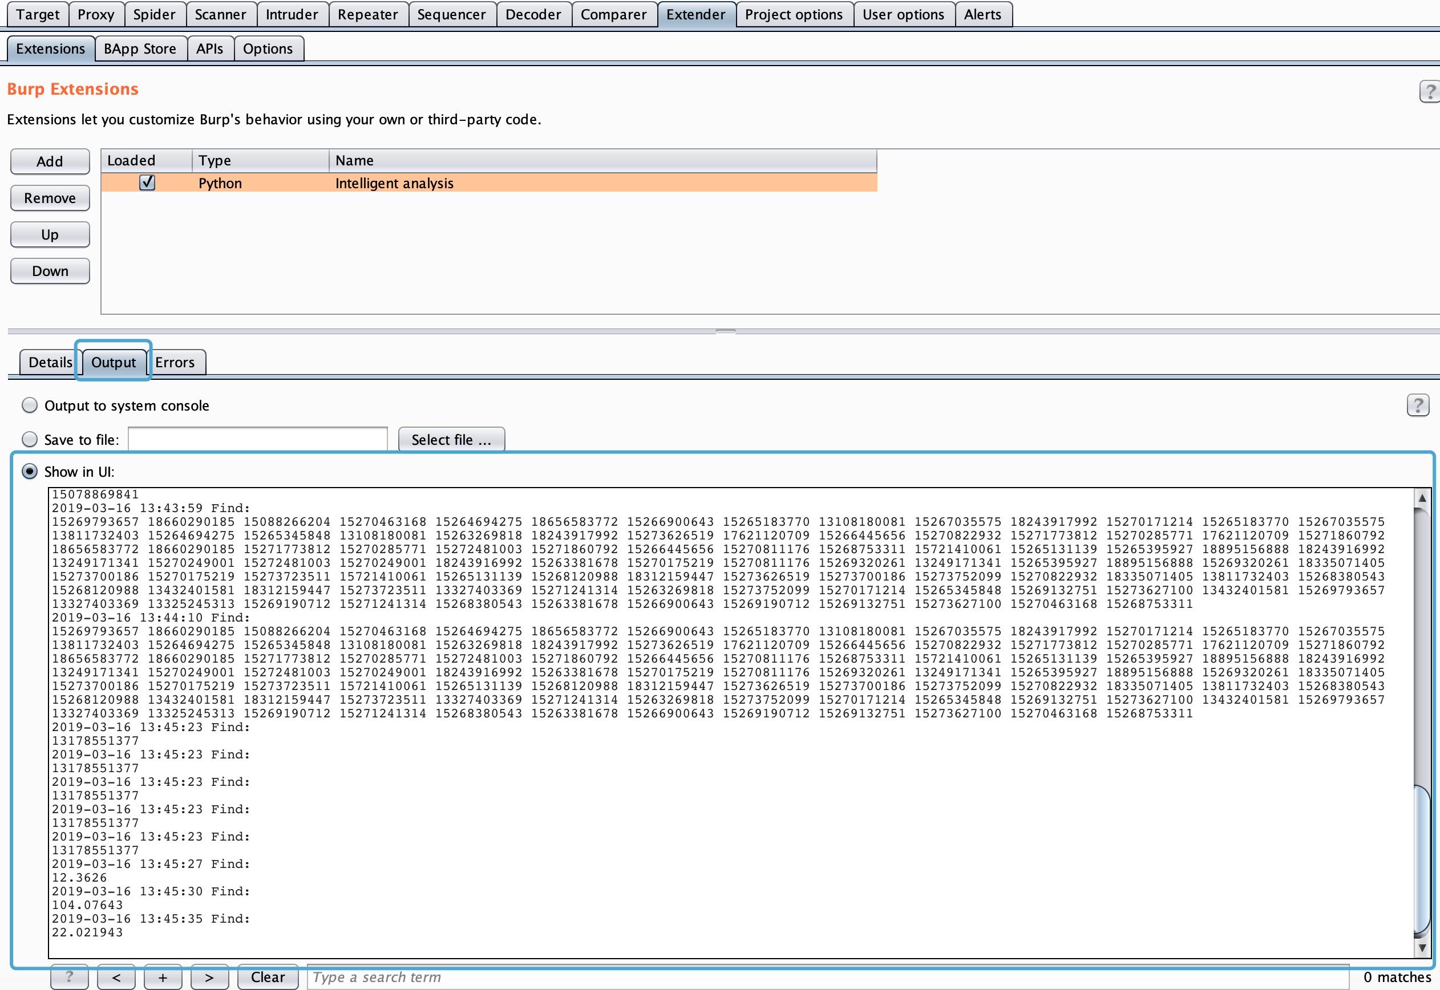Open the Sequencer tab
This screenshot has height=990, width=1440.
[x=452, y=14]
